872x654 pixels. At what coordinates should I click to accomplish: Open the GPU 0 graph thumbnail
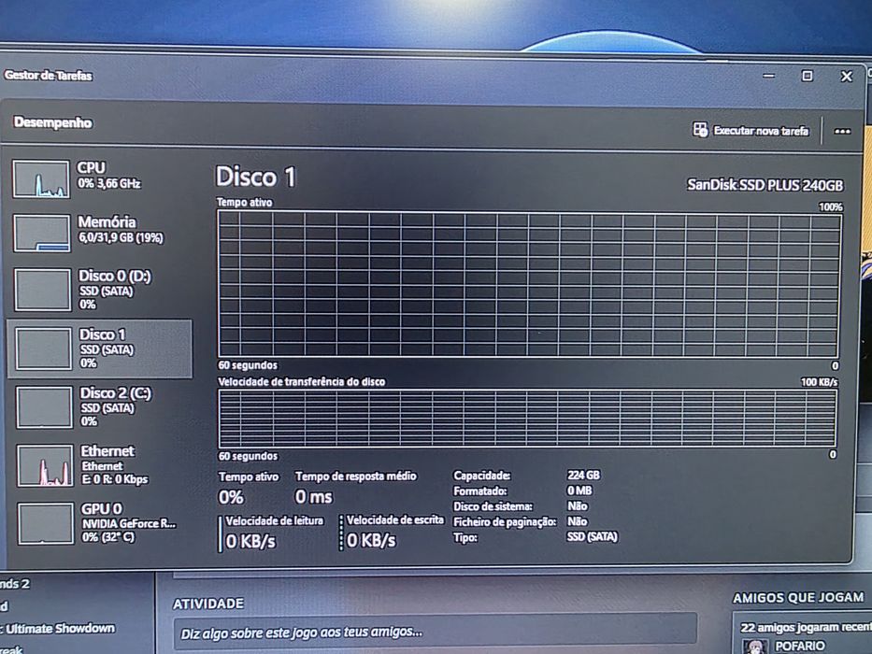[46, 523]
